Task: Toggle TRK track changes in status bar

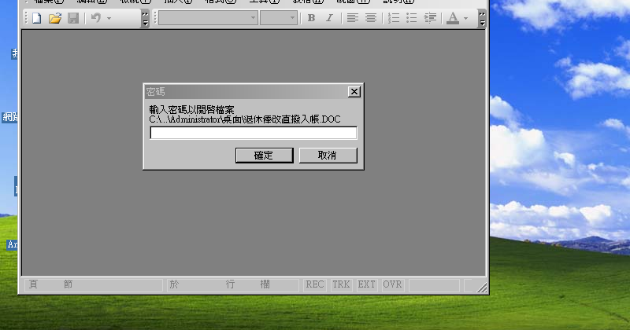Action: pyautogui.click(x=341, y=284)
